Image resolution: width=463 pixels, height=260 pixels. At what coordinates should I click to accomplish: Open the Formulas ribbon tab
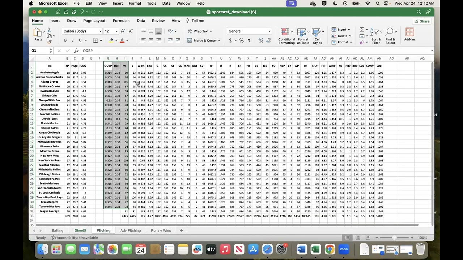(121, 21)
